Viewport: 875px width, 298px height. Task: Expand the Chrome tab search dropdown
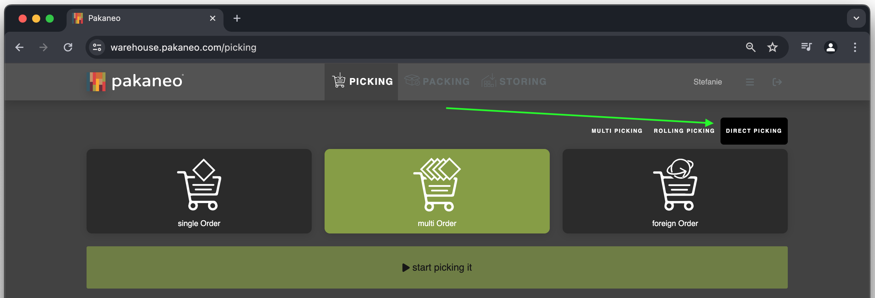click(x=856, y=18)
